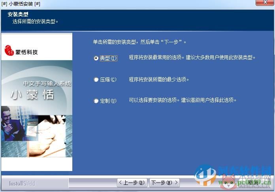Choose the 压缩(C) compact install option

point(96,80)
